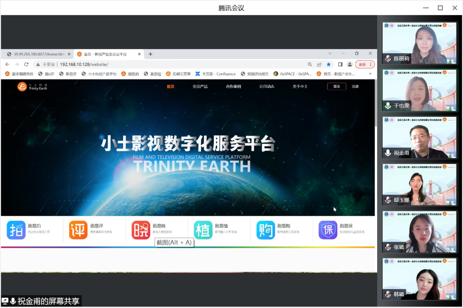Click the purple 剧易保 shield icon
Viewport: 463px width, 308px height.
coord(328,230)
